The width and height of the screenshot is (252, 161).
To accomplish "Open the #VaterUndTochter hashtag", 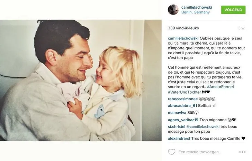I will 184,92.
